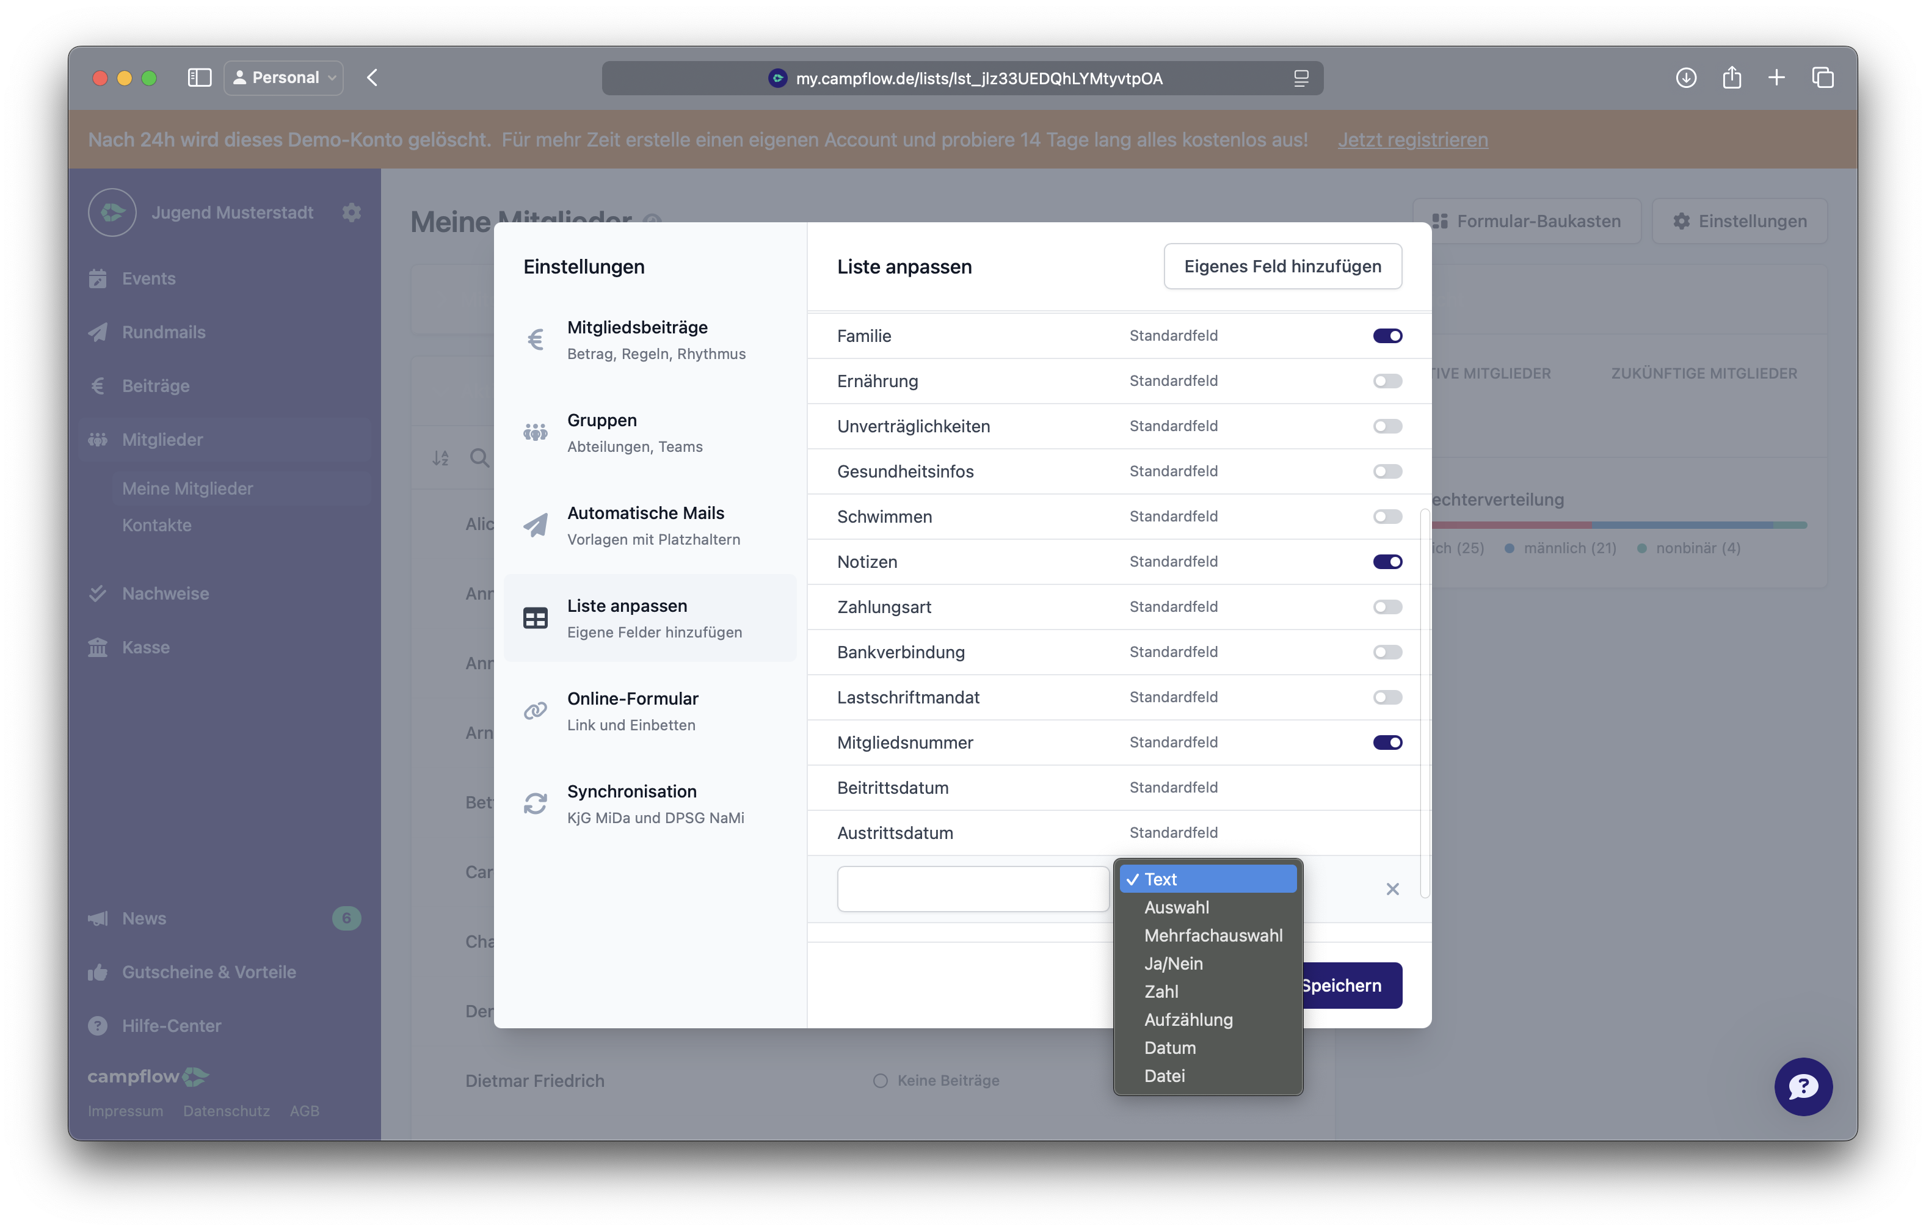This screenshot has width=1926, height=1231.
Task: Open the help chat bubble
Action: [x=1803, y=1086]
